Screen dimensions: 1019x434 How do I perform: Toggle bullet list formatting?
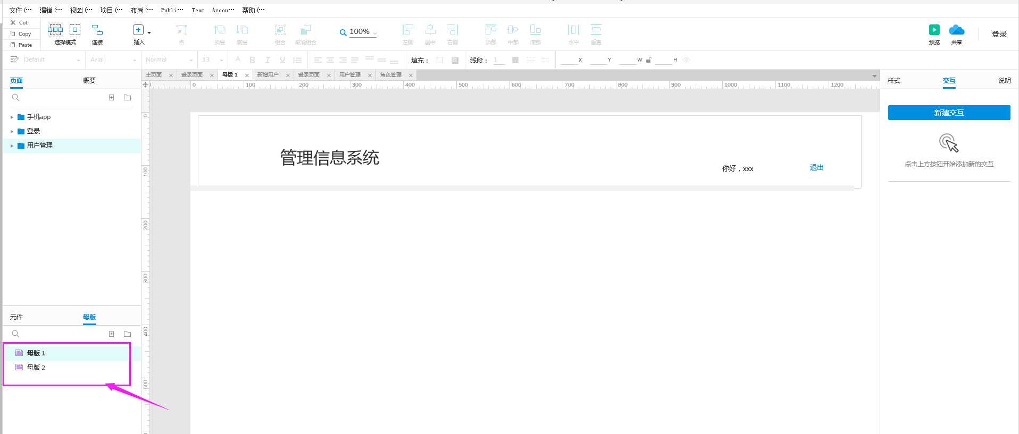click(x=297, y=60)
